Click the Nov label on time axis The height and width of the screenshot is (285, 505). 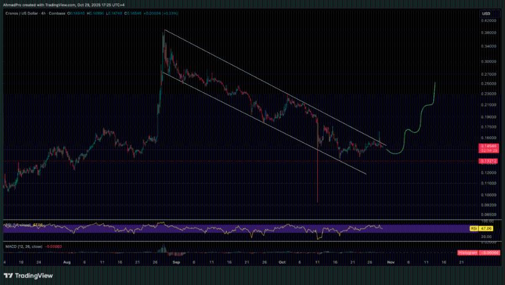(x=390, y=262)
